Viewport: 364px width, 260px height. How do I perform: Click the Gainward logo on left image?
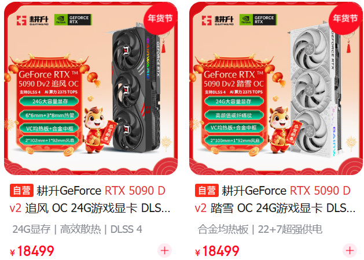(x=33, y=20)
